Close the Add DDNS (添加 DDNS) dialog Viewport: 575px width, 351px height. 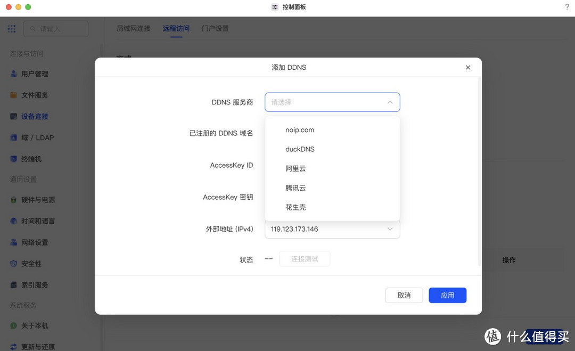pyautogui.click(x=468, y=68)
